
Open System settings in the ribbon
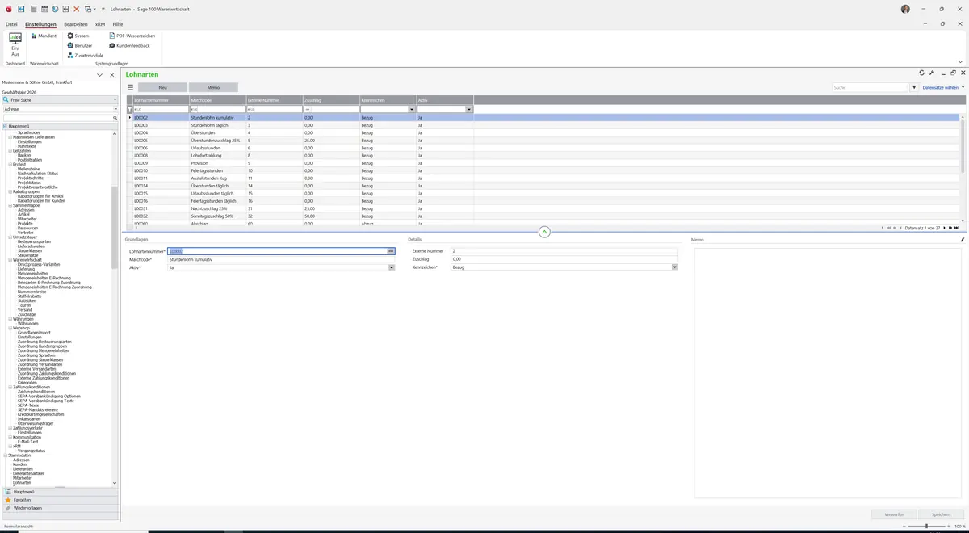[x=78, y=36]
